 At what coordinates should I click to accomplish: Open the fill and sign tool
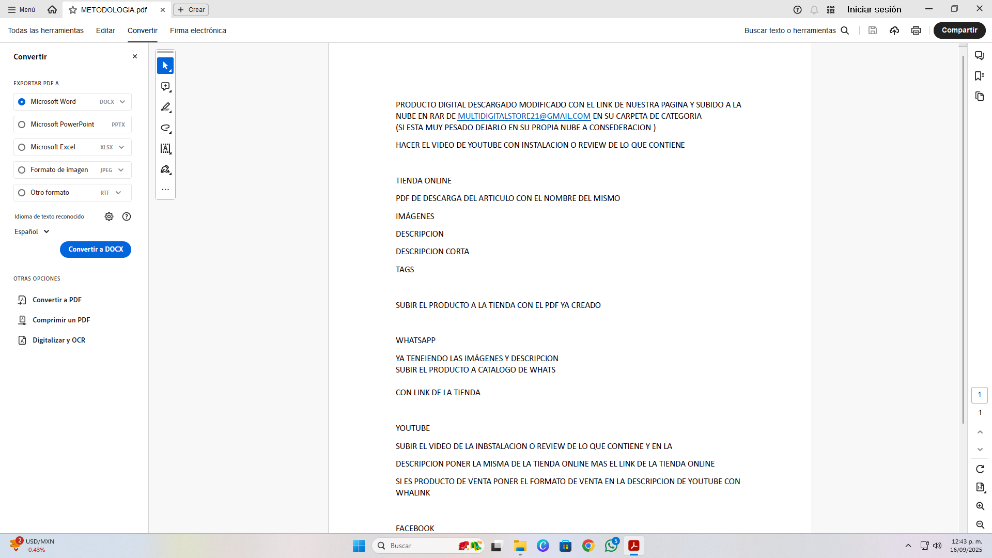coord(165,169)
